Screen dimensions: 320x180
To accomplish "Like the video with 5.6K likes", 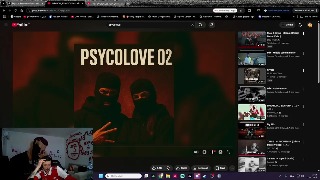I will point(157,168).
